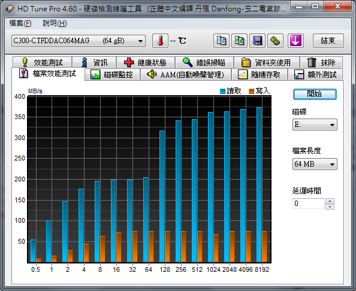Click the thermometer temperature icon
This screenshot has height=291, width=356.
pyautogui.click(x=160, y=41)
